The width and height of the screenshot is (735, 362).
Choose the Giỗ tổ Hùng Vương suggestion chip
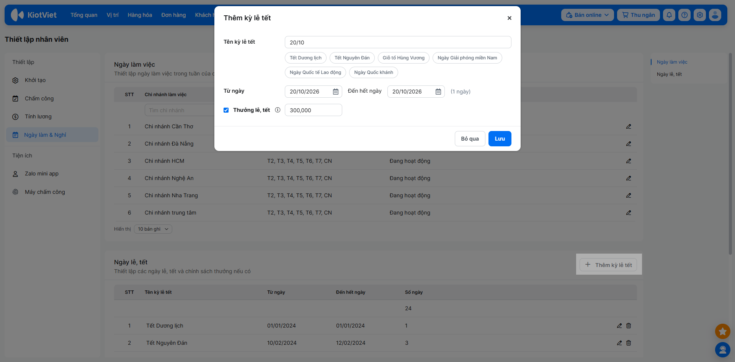pyautogui.click(x=403, y=58)
